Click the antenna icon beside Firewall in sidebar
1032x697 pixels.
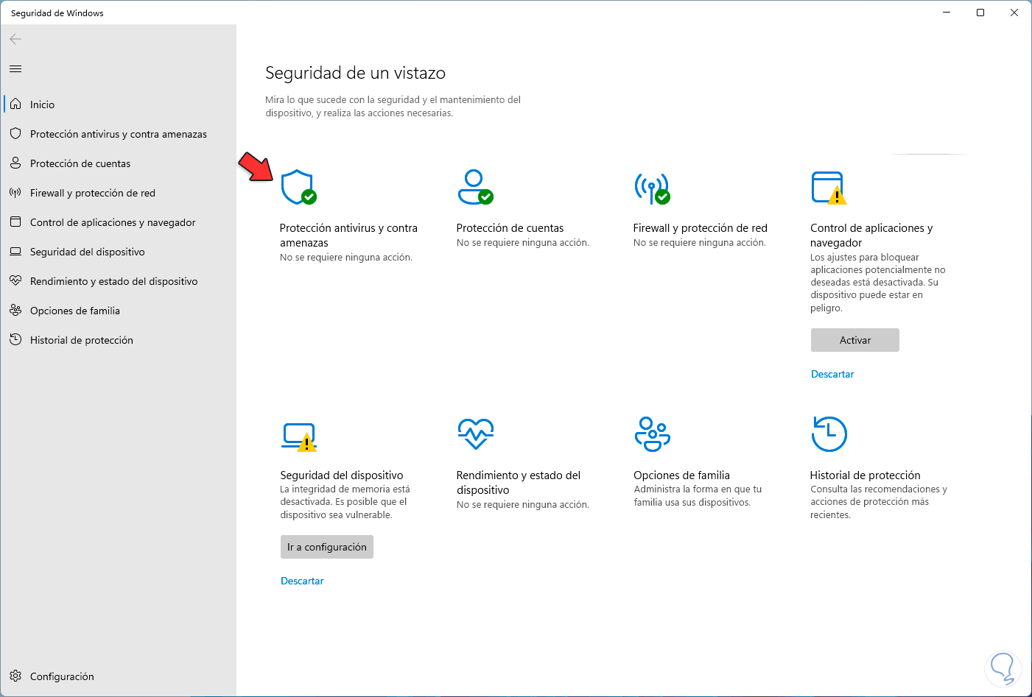point(15,193)
